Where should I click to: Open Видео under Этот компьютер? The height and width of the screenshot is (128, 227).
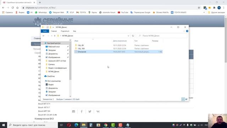(x=51, y=85)
